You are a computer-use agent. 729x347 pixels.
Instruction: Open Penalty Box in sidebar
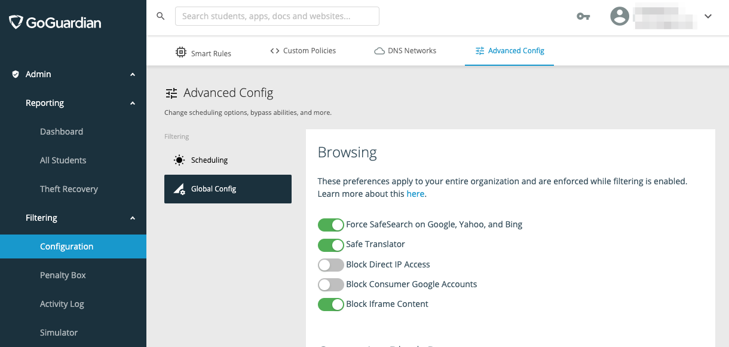[63, 275]
